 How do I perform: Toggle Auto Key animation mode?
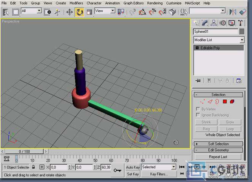[x=133, y=167]
